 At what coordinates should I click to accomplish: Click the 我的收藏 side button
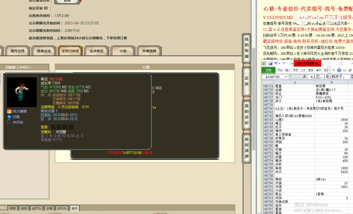[x=246, y=48]
